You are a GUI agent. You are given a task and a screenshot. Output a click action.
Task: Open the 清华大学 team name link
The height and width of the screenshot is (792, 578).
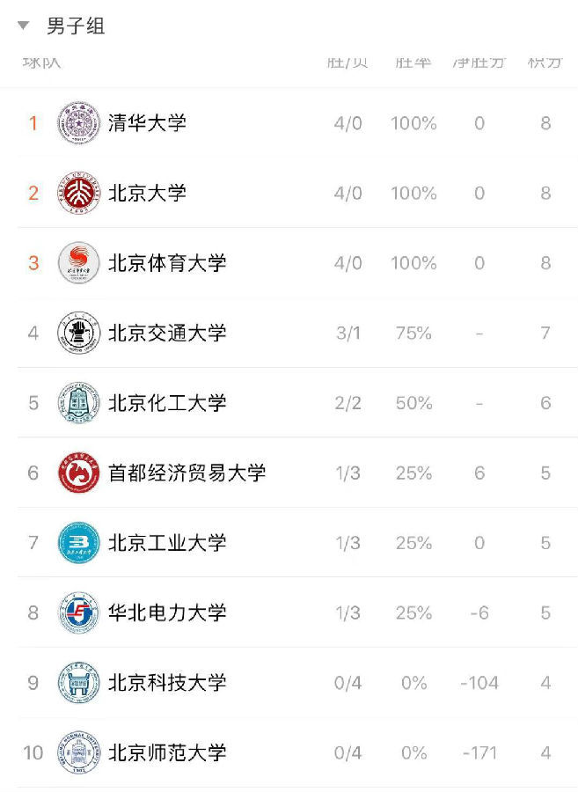(x=147, y=122)
